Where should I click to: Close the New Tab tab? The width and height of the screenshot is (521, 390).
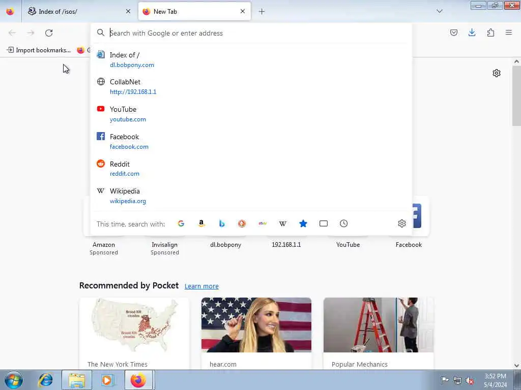(243, 12)
